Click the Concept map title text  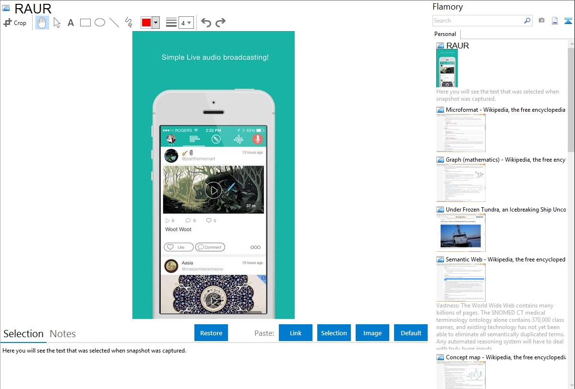(505, 357)
